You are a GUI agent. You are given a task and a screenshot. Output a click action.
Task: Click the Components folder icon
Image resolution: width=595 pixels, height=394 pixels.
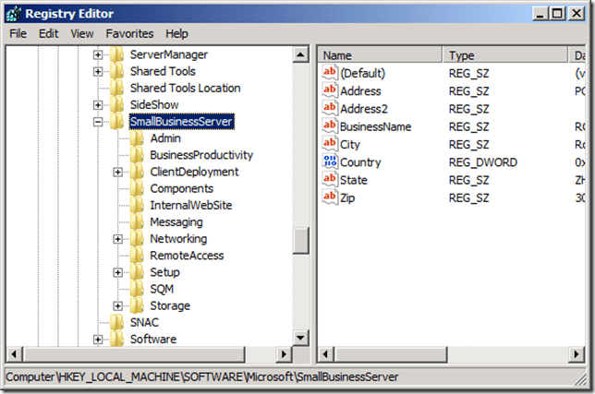coord(137,188)
